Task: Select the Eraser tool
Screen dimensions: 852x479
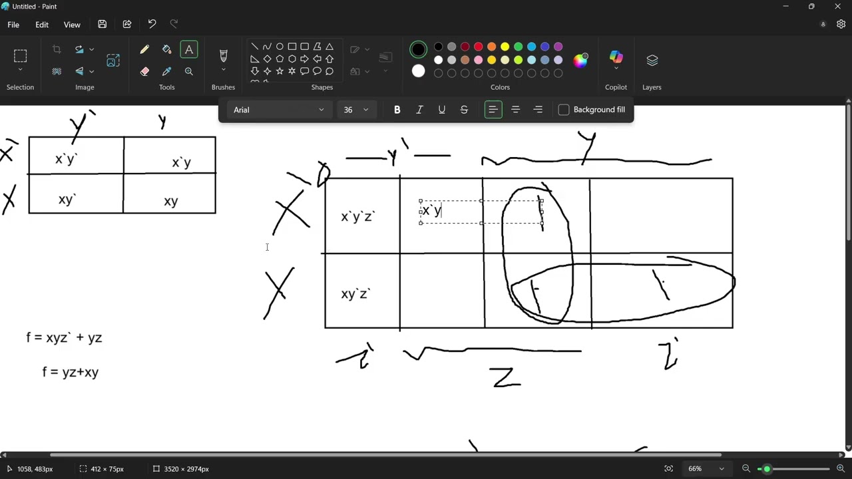Action: (144, 71)
